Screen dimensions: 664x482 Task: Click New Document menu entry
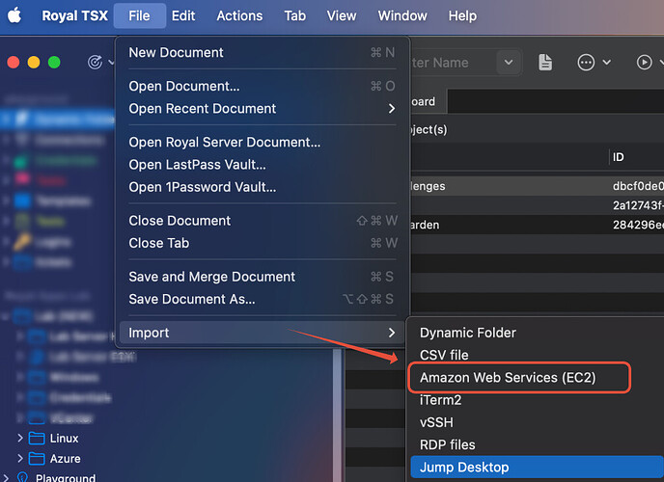coord(176,53)
